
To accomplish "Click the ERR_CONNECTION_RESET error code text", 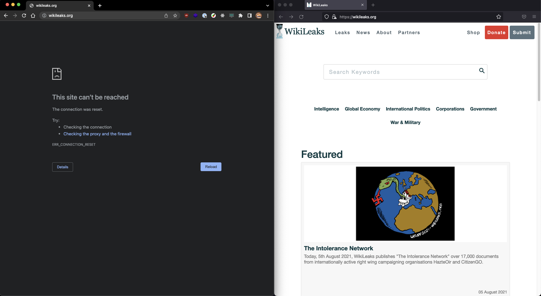I will (74, 145).
